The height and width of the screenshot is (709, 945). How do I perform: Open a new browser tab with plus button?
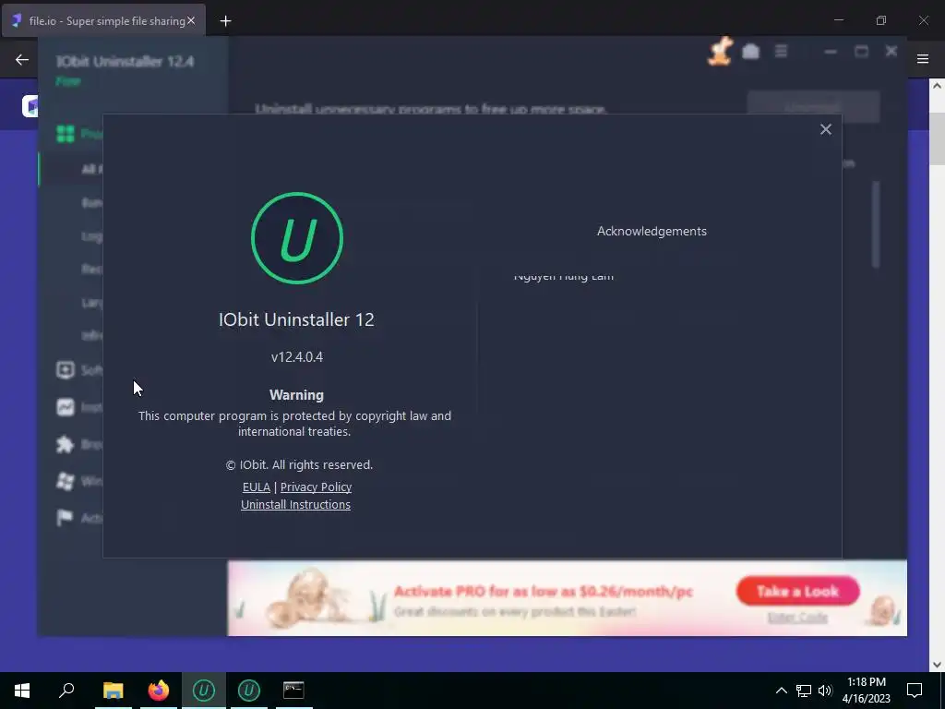(225, 21)
